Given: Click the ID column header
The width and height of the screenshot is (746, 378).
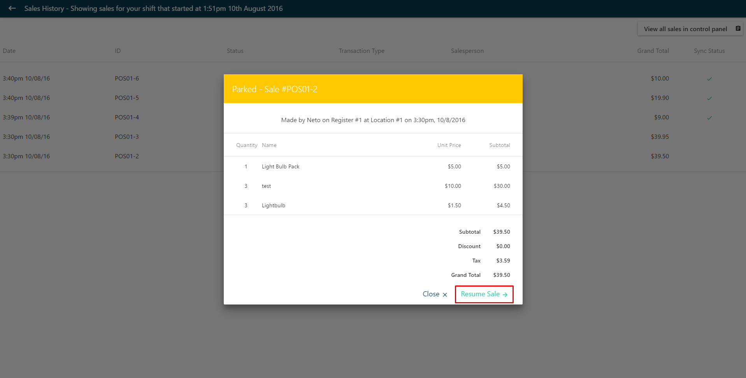Looking at the screenshot, I should click(118, 51).
